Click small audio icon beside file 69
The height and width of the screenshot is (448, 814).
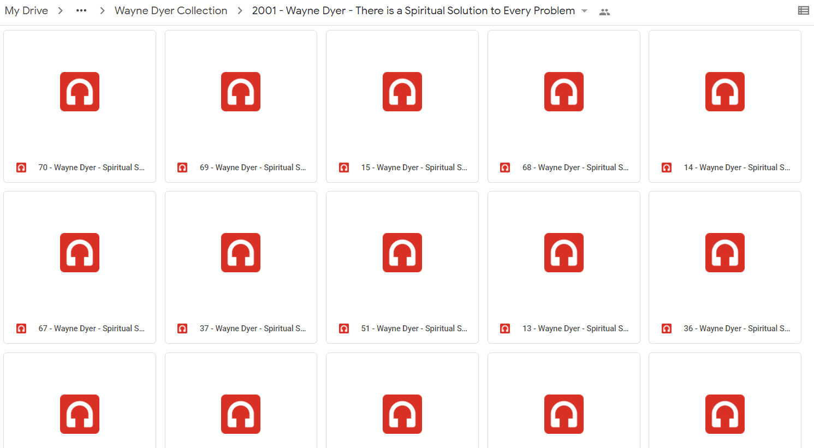click(182, 168)
